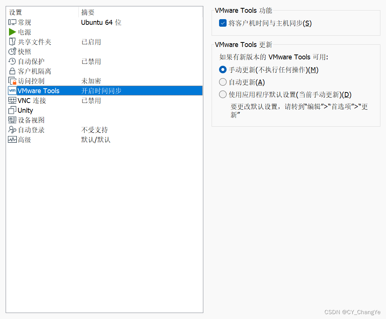Select the 常规 row label
386x319 pixels.
pyautogui.click(x=24, y=23)
